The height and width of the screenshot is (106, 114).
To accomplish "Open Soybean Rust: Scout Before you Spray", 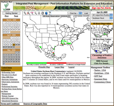I will [11, 90].
